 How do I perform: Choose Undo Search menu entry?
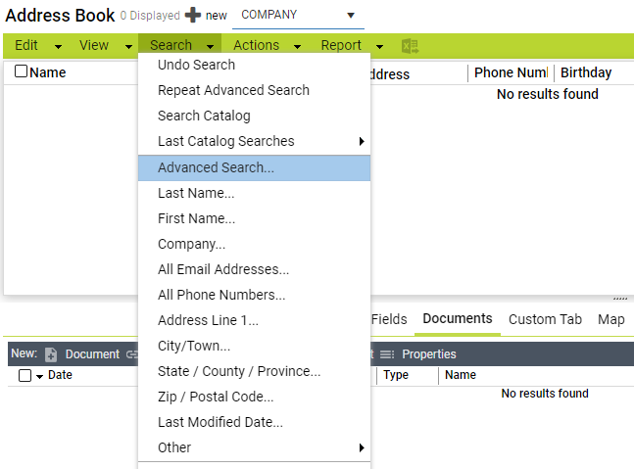tap(196, 65)
